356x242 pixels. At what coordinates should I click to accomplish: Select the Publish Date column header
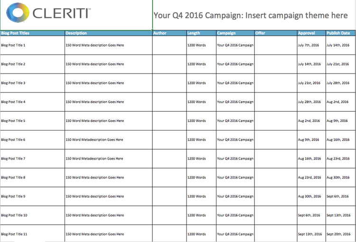(x=340, y=33)
